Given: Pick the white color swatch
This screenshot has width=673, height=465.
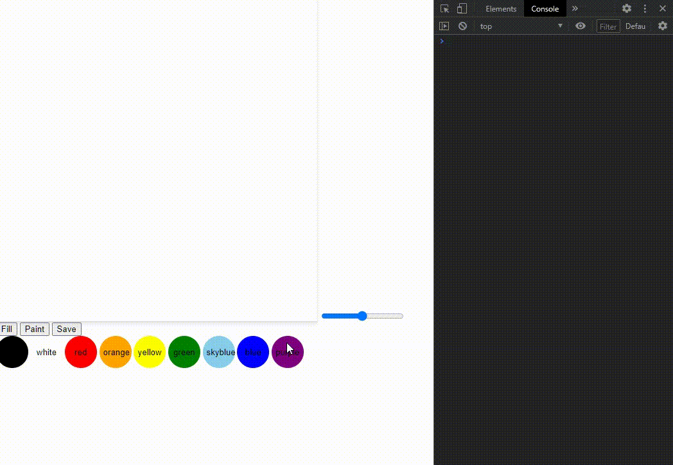Looking at the screenshot, I should coord(46,352).
